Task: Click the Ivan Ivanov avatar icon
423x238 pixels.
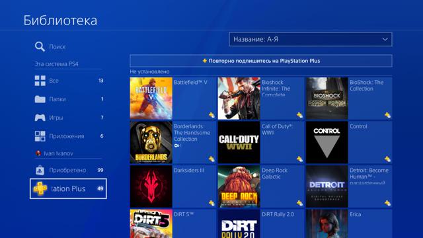Action: click(38, 153)
